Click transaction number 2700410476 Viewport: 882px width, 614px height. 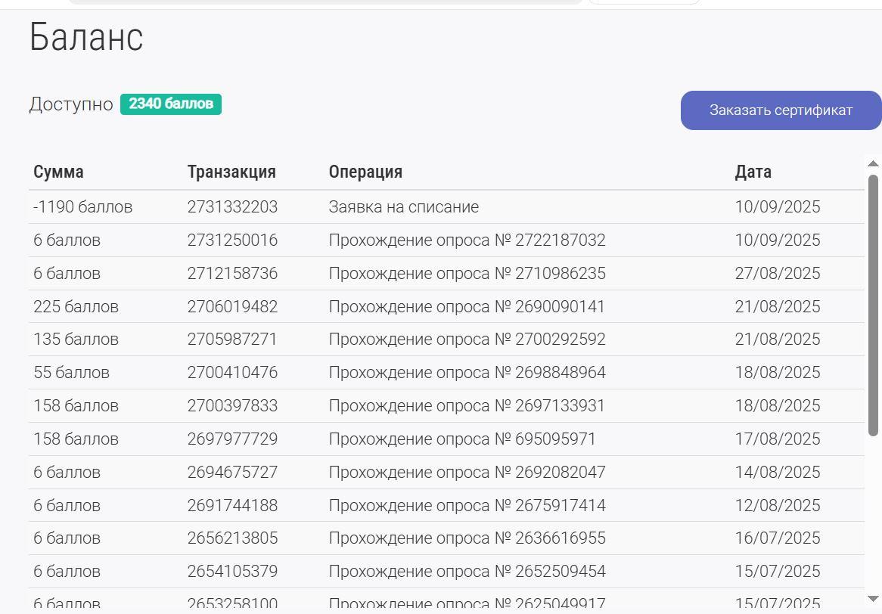pyautogui.click(x=232, y=372)
